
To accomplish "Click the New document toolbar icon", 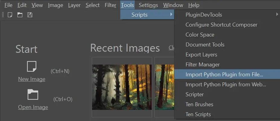I will pyautogui.click(x=10, y=15).
